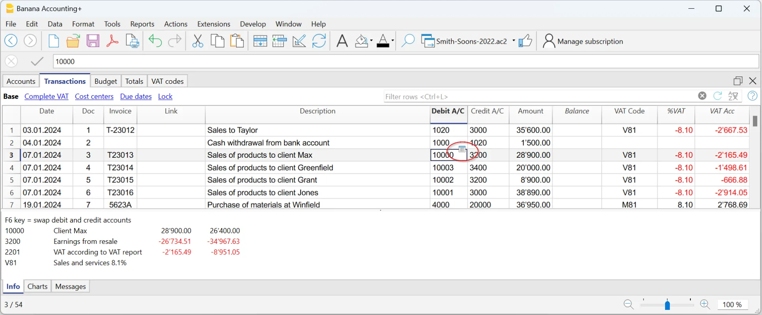
Task: Click the zoom slider handle
Action: (667, 305)
